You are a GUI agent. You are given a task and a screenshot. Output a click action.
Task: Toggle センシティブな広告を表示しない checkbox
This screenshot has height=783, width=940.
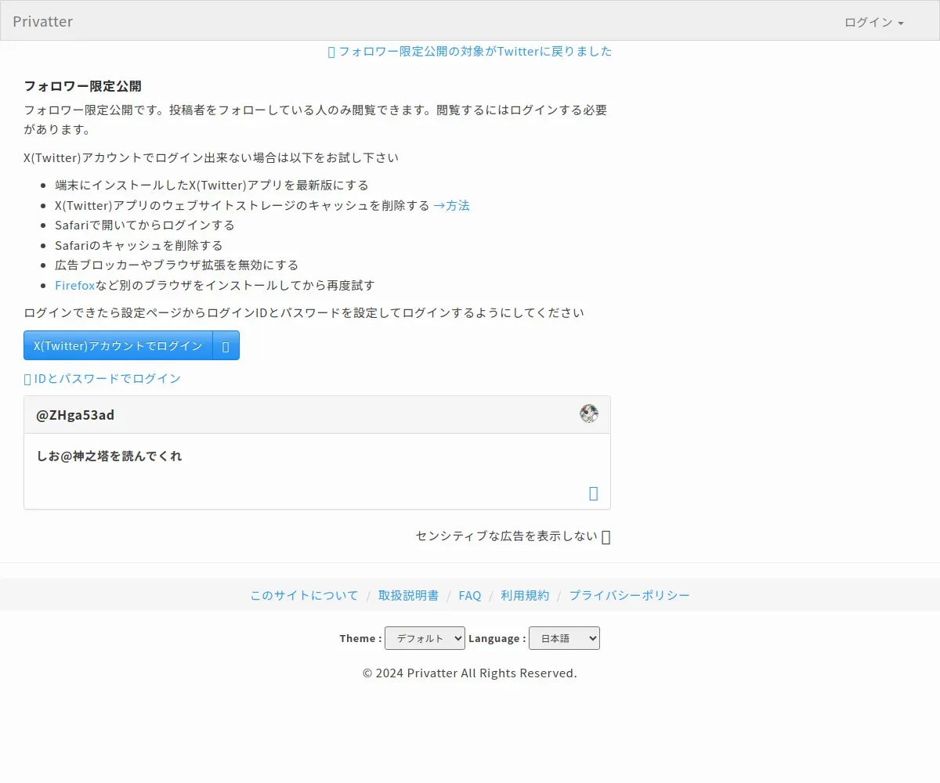606,537
